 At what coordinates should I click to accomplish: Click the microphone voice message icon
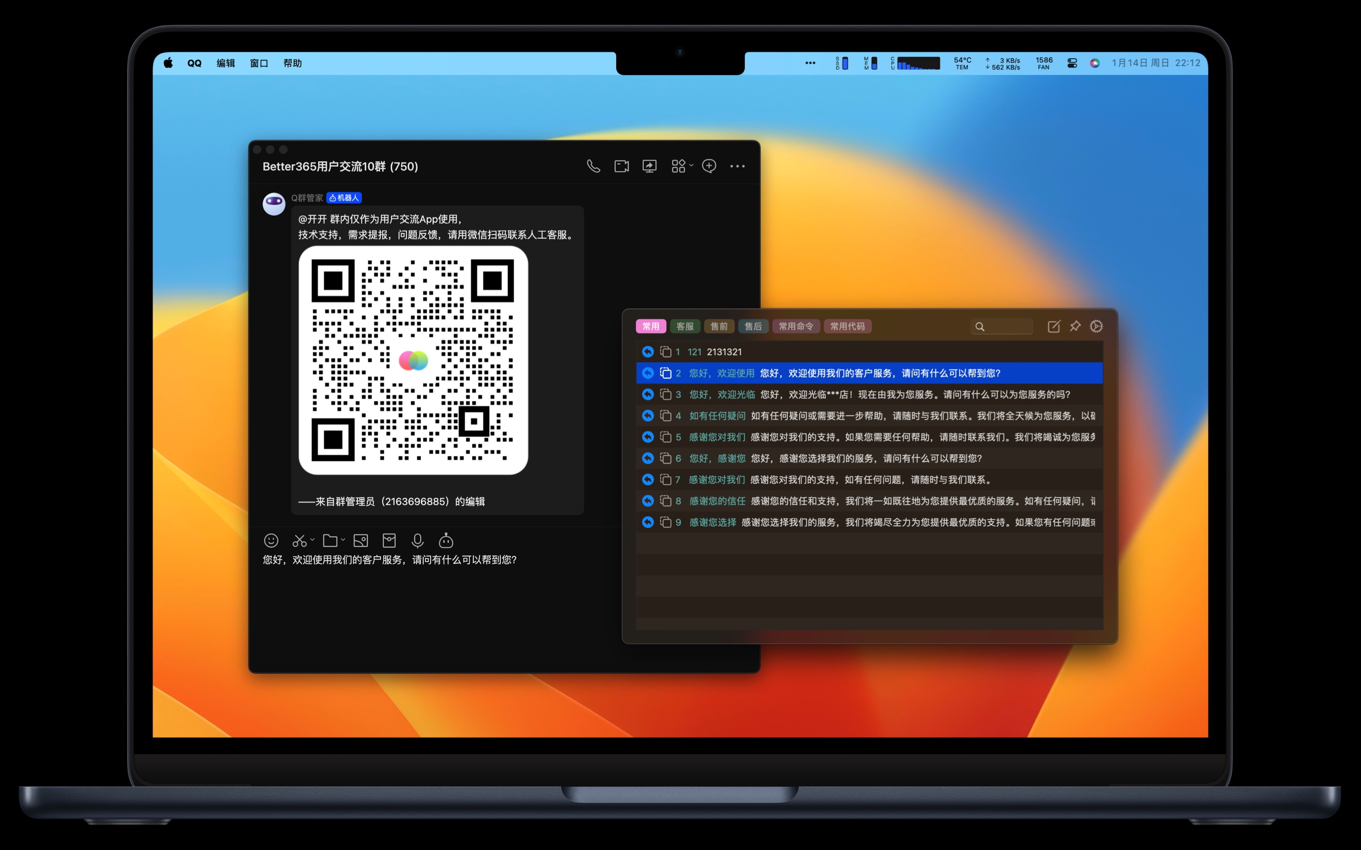[x=417, y=541]
